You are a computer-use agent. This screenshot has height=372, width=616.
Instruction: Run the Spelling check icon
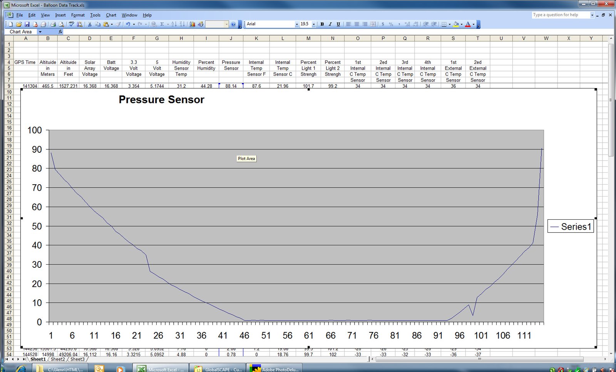click(x=72, y=24)
